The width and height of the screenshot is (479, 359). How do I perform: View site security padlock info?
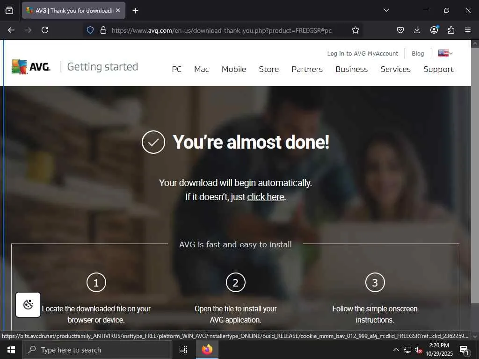point(103,30)
